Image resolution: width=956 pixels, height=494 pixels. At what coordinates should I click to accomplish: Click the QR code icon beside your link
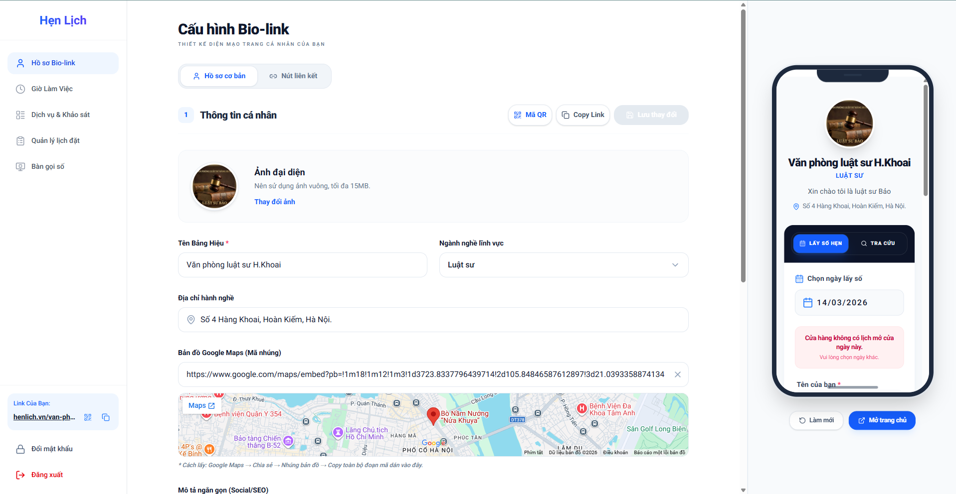88,417
